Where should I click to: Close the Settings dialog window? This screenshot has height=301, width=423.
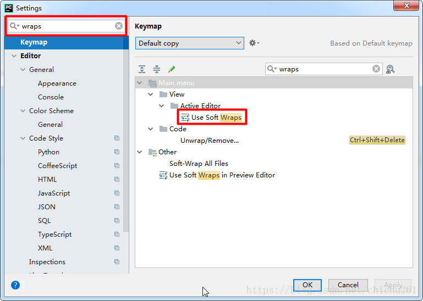coord(406,5)
